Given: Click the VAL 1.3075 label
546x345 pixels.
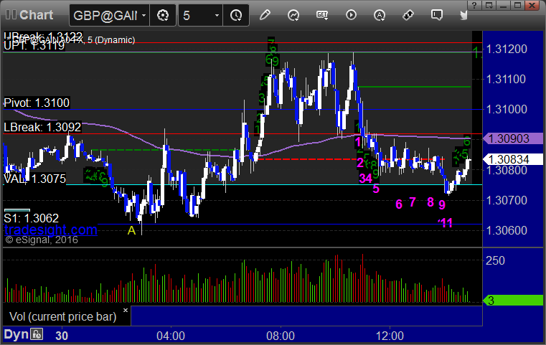Looking at the screenshot, I should click(34, 179).
